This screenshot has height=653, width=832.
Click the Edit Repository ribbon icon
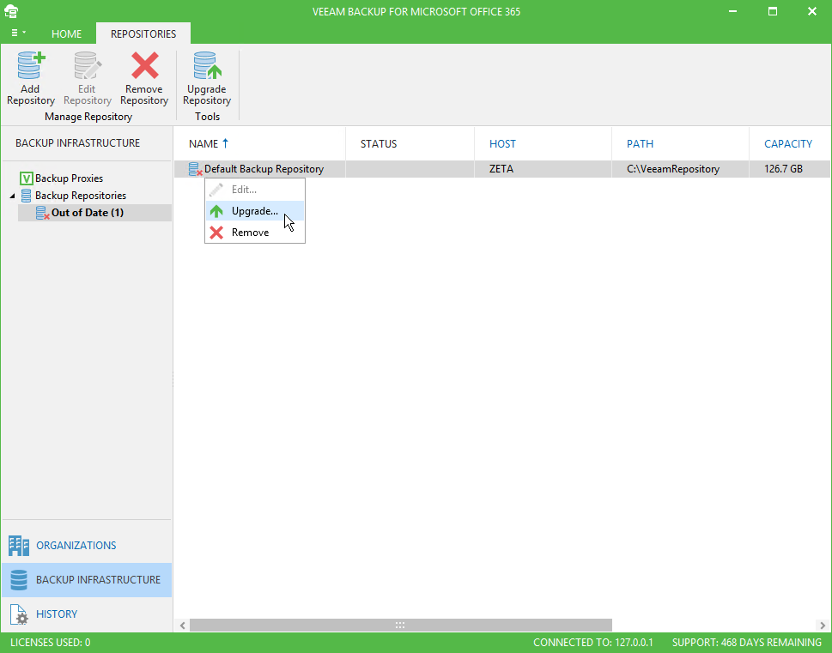point(87,65)
